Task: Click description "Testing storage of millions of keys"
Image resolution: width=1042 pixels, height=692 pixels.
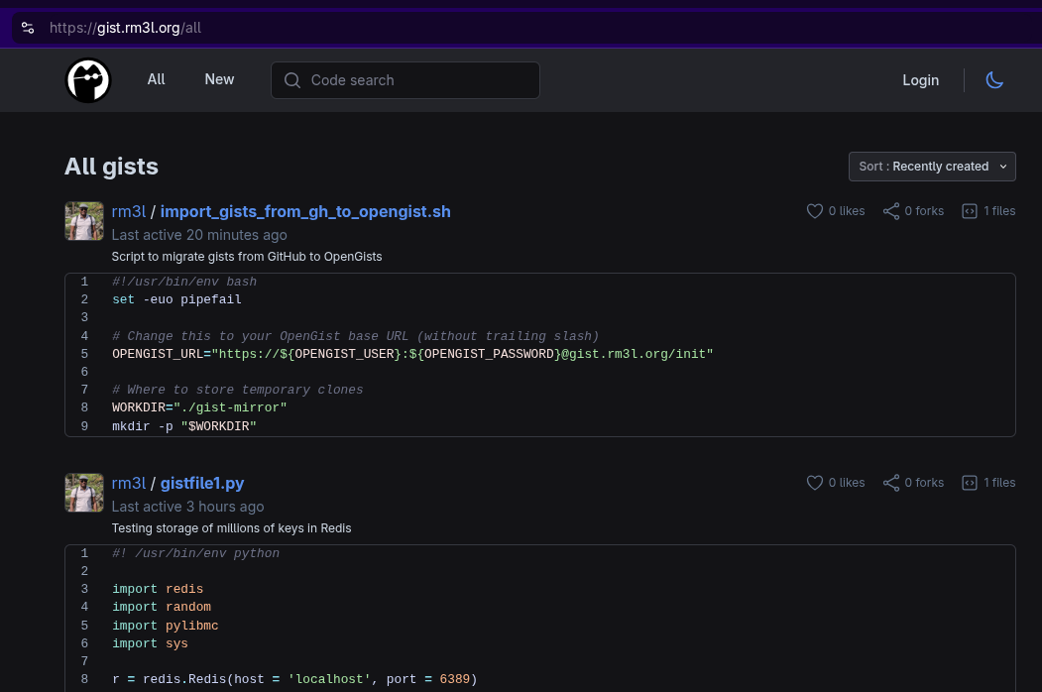Action: (231, 528)
